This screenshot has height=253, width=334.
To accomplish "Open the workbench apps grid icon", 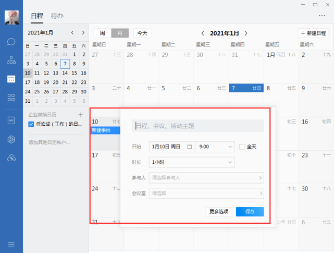I will click(x=11, y=98).
